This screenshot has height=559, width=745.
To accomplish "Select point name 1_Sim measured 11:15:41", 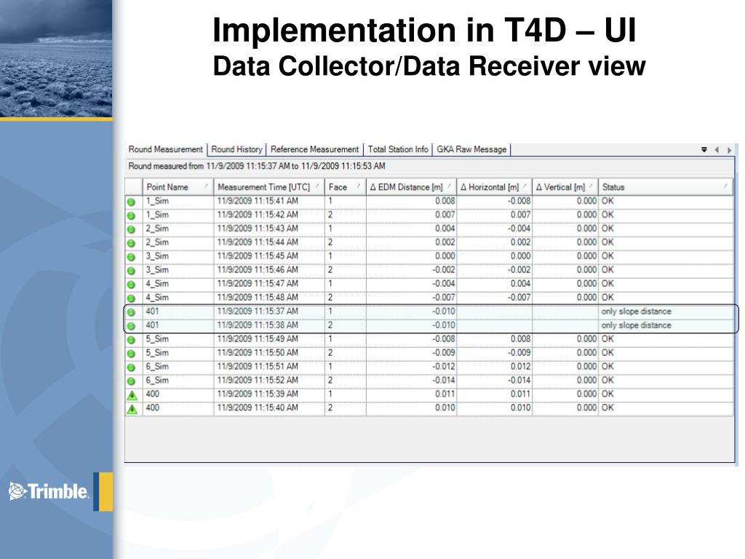I will click(x=157, y=201).
